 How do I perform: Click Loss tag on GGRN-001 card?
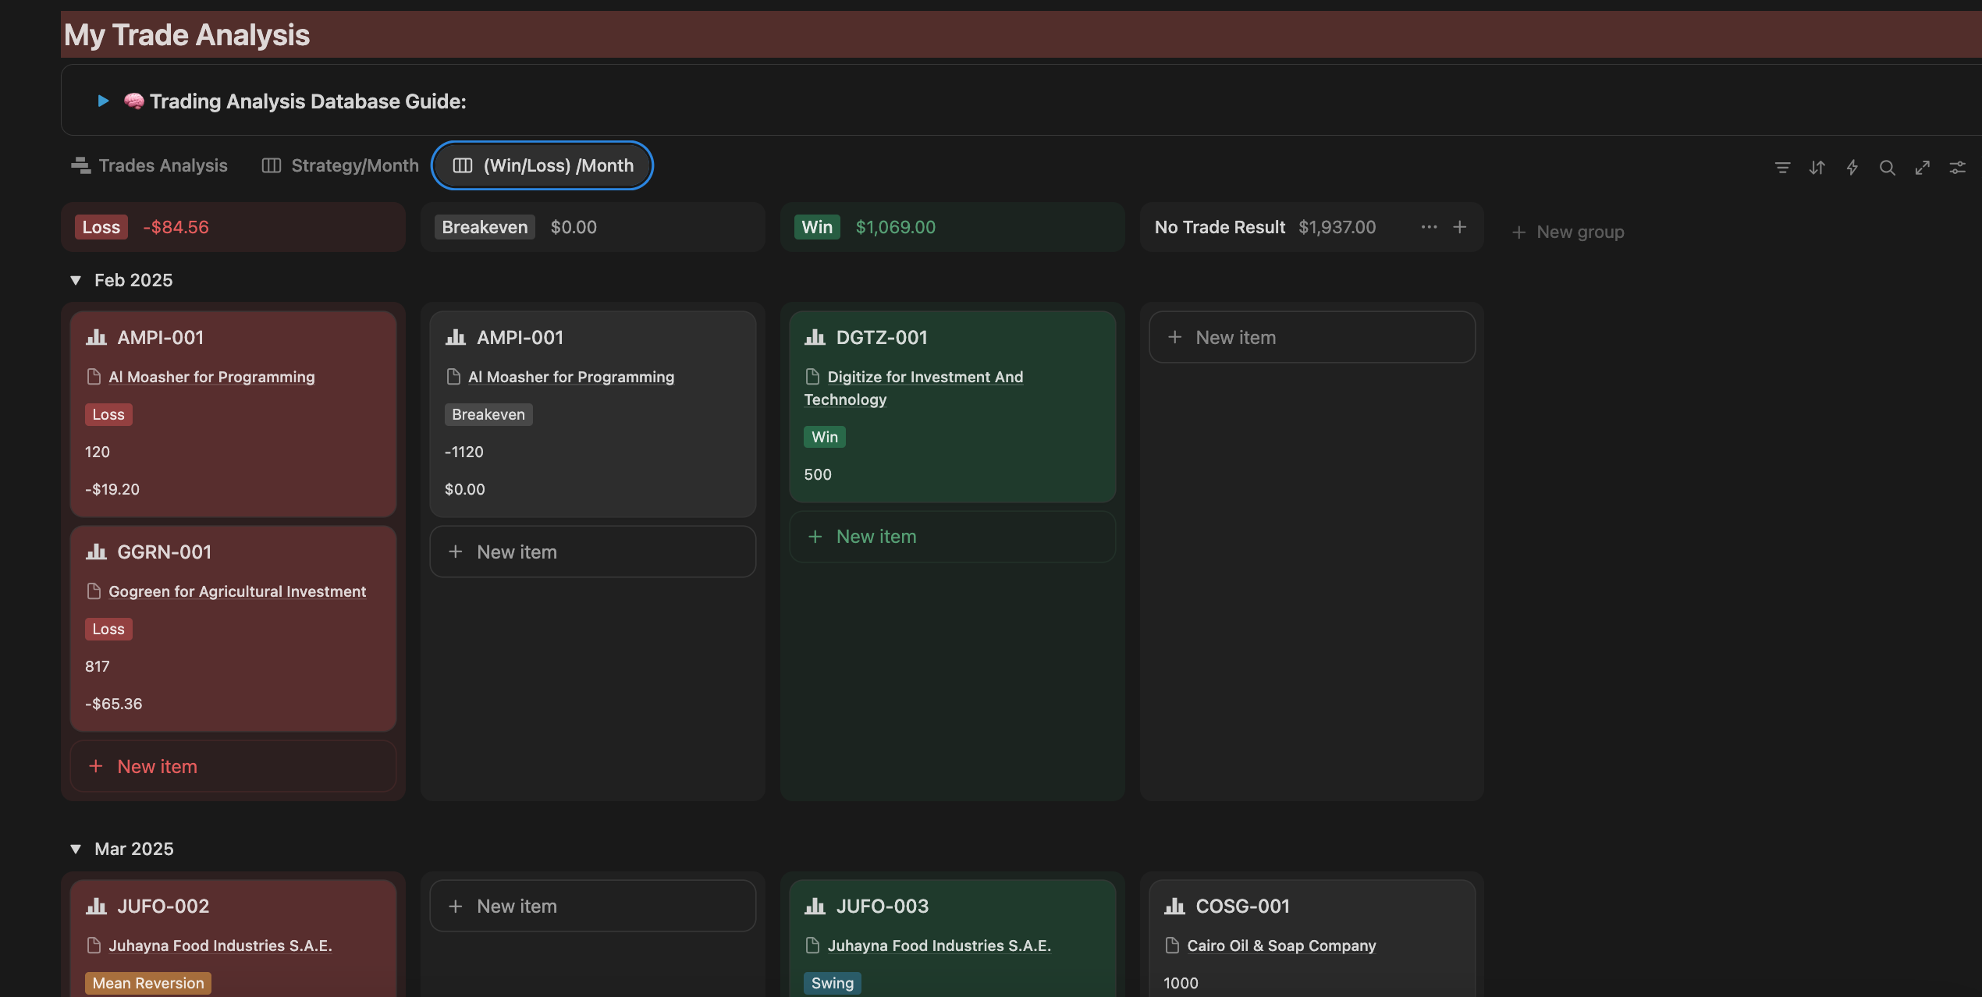pyautogui.click(x=108, y=629)
